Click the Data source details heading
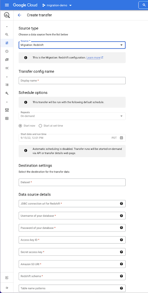The width and height of the screenshot is (148, 293). click(35, 194)
